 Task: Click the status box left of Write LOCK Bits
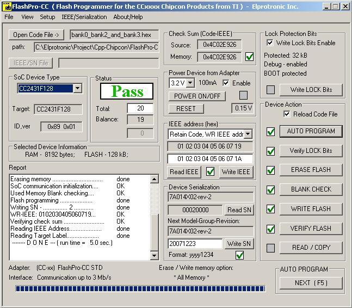pyautogui.click(x=270, y=90)
